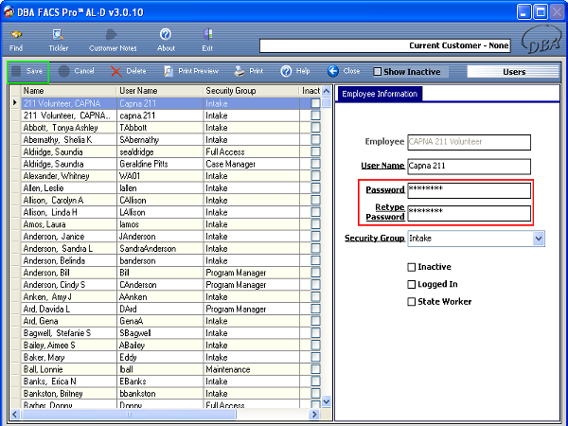Click the Employee name field

tap(470, 142)
